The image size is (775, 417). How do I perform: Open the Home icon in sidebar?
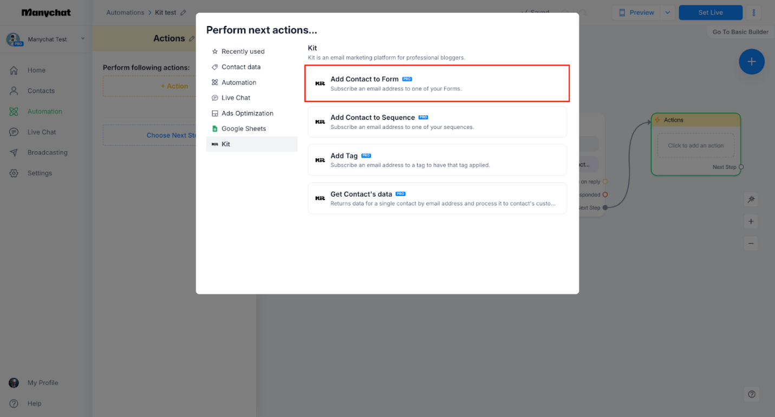[16, 70]
